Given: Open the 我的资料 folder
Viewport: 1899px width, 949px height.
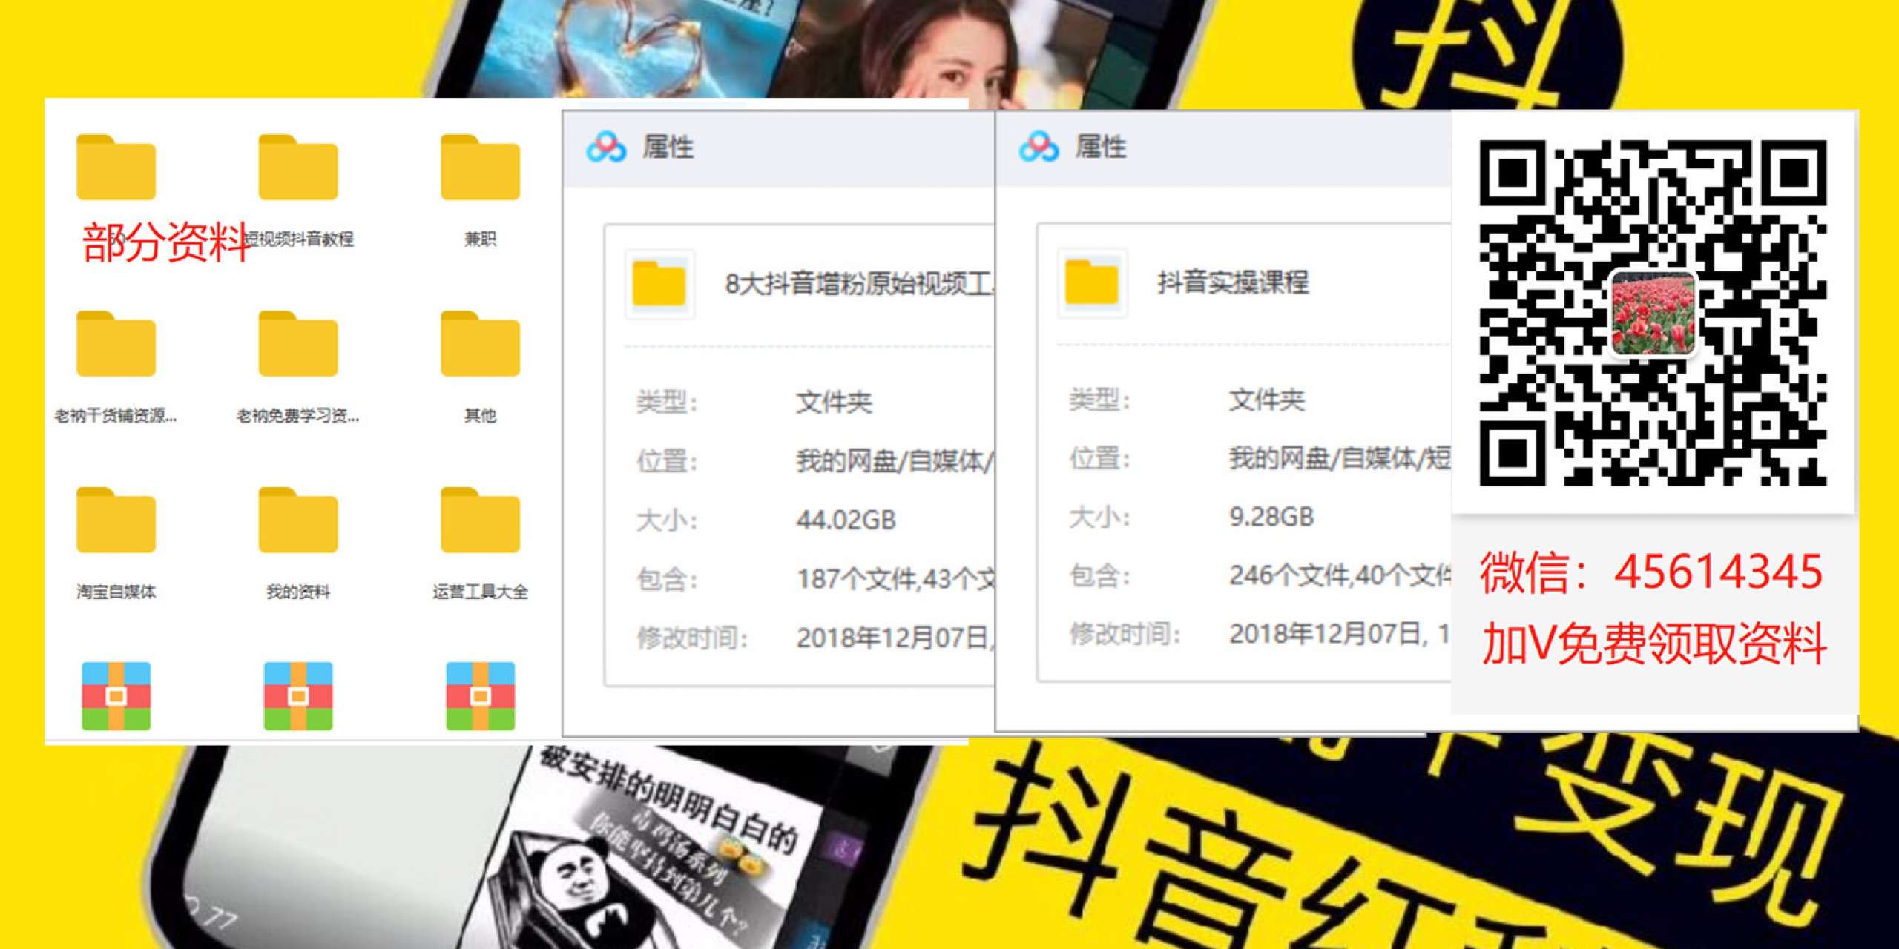Looking at the screenshot, I should point(298,521).
